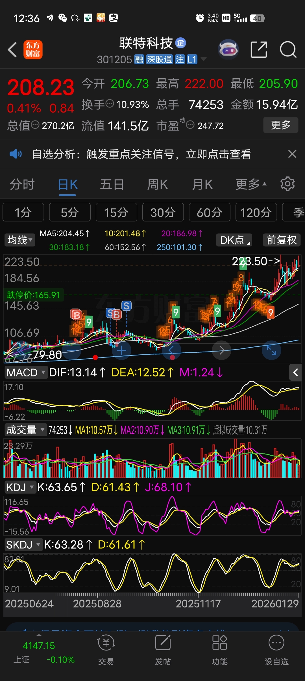Tap stock name 联特科技
The width and height of the screenshot is (305, 681).
point(146,43)
